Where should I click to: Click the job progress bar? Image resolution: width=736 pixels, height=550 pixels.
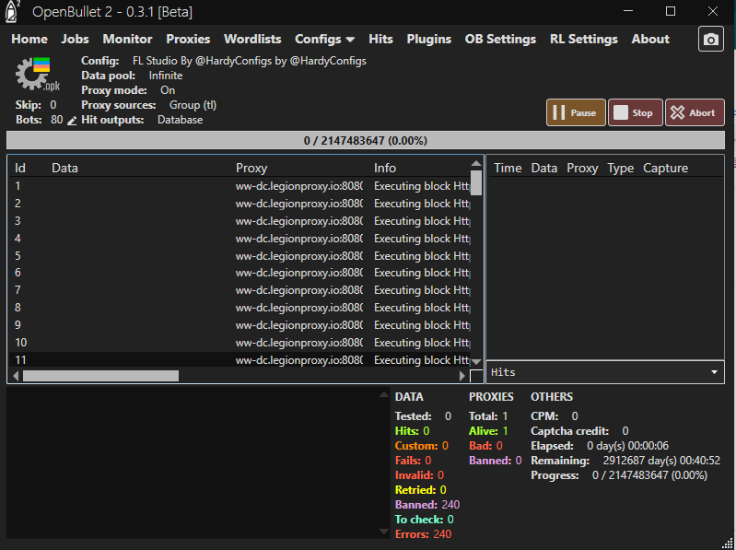366,140
